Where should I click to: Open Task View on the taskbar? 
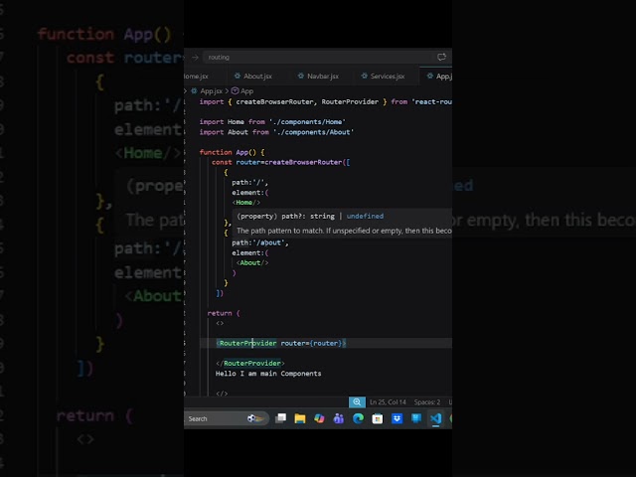click(280, 418)
